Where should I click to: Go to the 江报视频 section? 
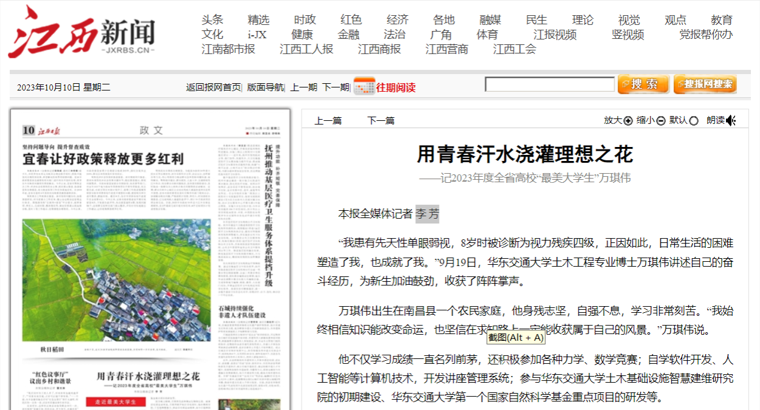coord(554,35)
